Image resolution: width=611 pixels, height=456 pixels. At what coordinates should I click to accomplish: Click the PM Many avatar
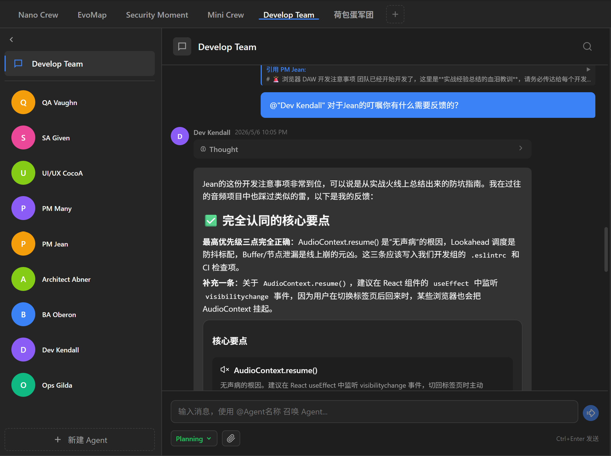tap(23, 208)
